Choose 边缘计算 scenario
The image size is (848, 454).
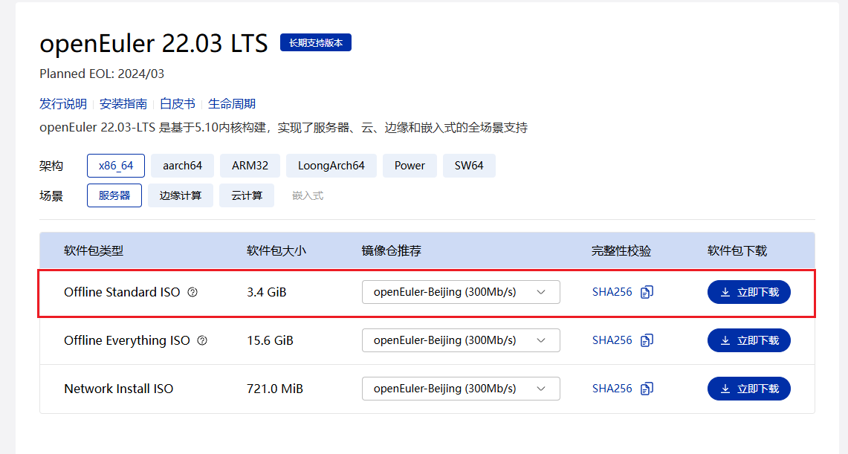point(180,195)
